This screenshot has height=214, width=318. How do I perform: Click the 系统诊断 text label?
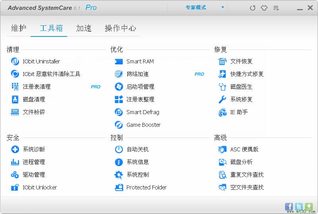point(34,149)
